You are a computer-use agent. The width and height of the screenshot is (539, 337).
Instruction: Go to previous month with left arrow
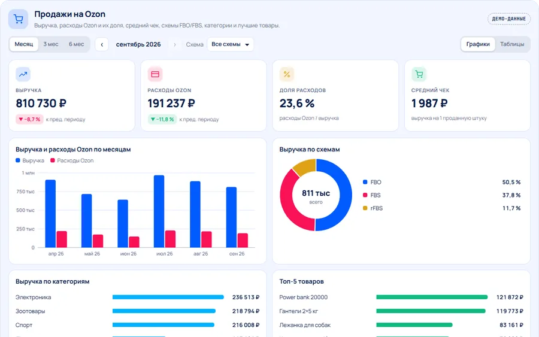(102, 44)
